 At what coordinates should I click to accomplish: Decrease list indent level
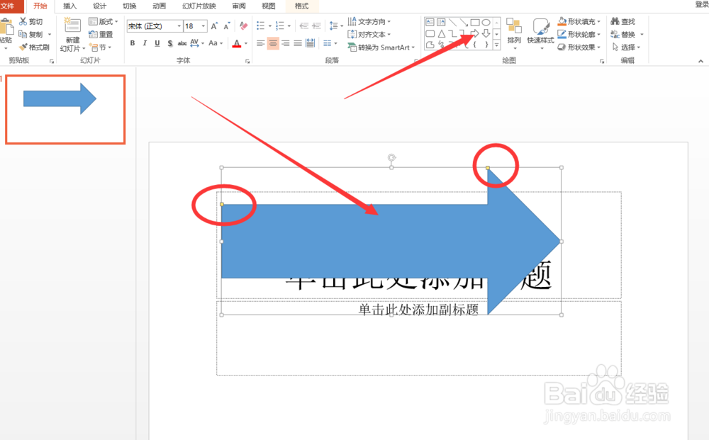click(304, 26)
